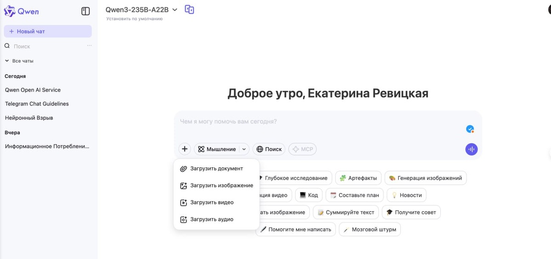Click the plus attachment button in prompt box

(x=185, y=149)
